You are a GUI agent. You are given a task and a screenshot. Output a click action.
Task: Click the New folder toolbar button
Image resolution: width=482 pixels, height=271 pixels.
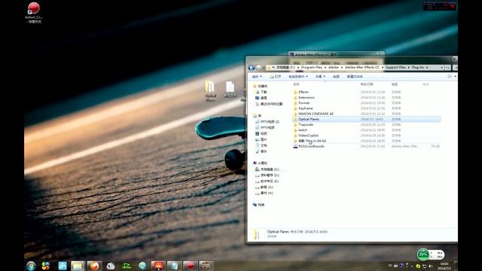tap(355, 77)
